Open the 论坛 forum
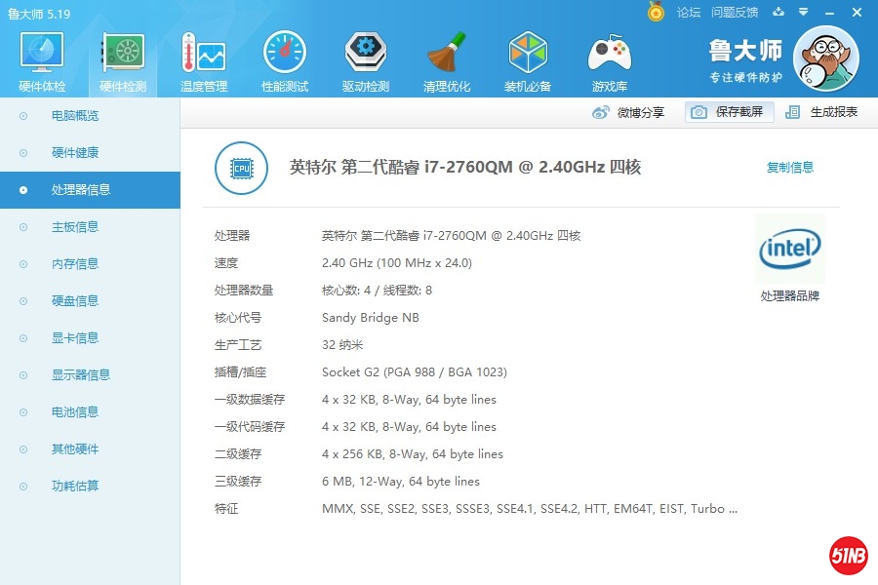878x585 pixels. [x=689, y=13]
